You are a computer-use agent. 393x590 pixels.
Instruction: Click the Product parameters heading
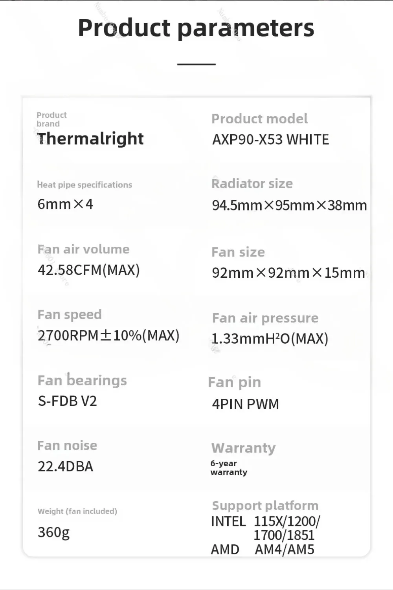196,28
